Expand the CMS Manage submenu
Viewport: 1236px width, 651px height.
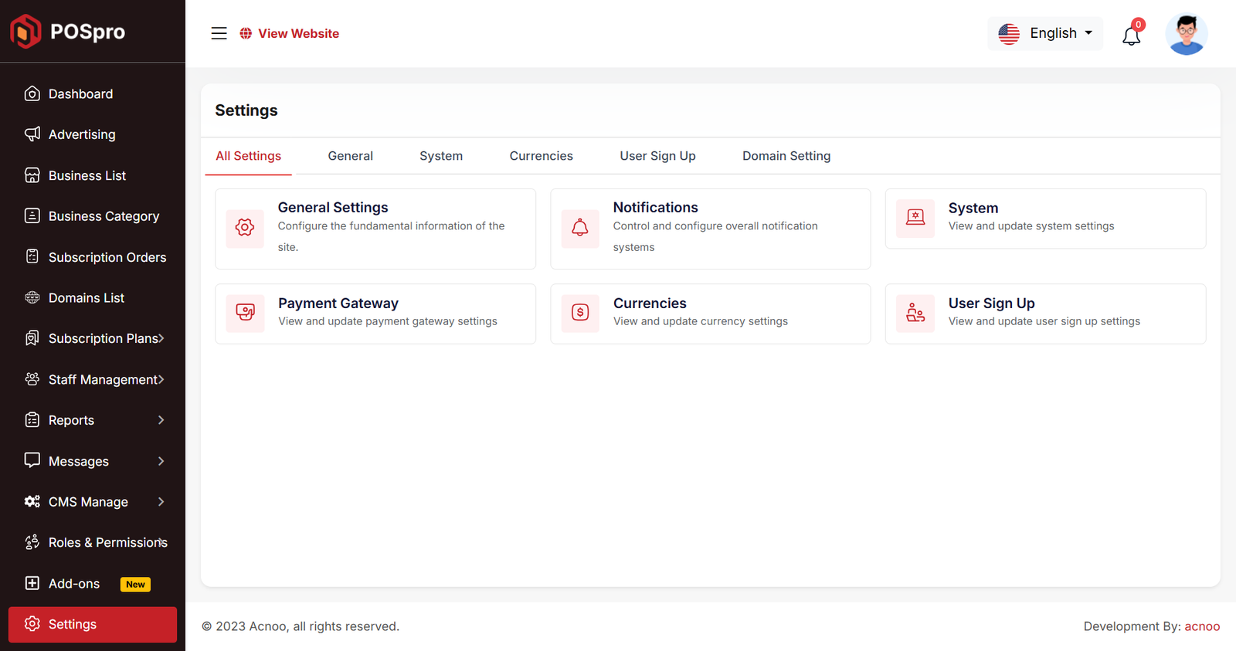point(93,502)
